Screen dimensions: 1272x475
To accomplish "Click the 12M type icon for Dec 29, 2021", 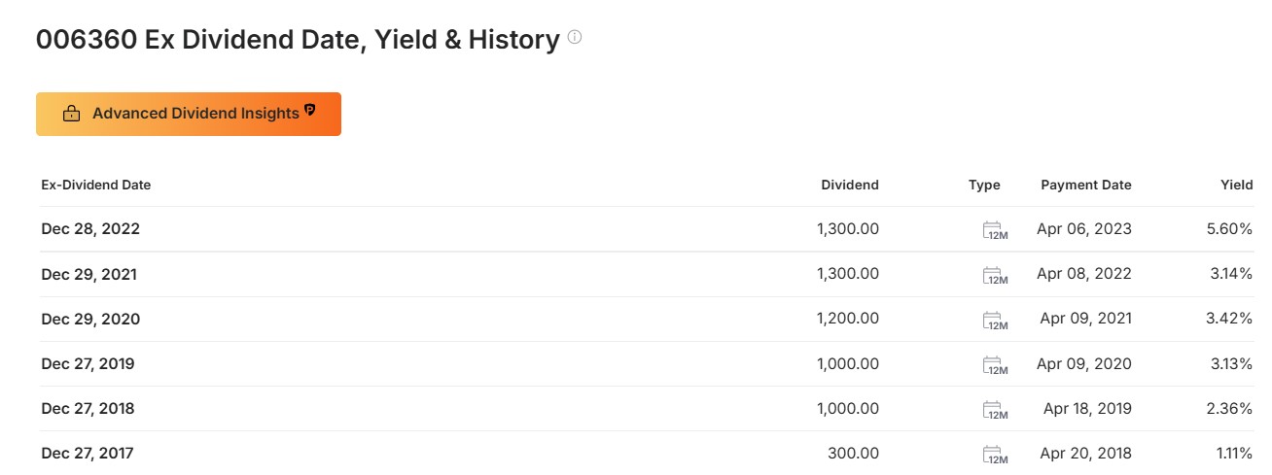I will [995, 275].
